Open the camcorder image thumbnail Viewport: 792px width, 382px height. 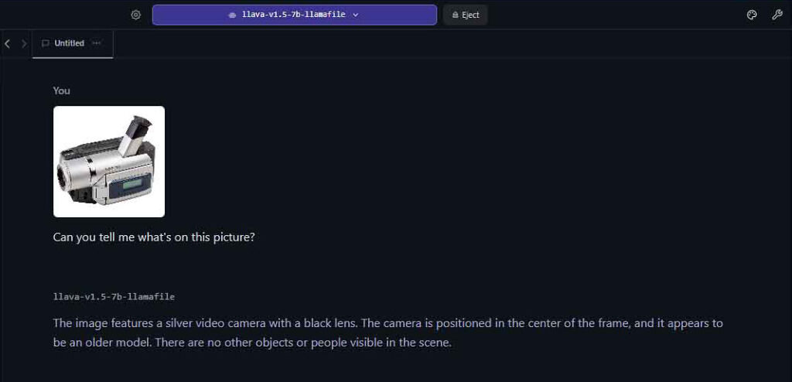pyautogui.click(x=109, y=162)
